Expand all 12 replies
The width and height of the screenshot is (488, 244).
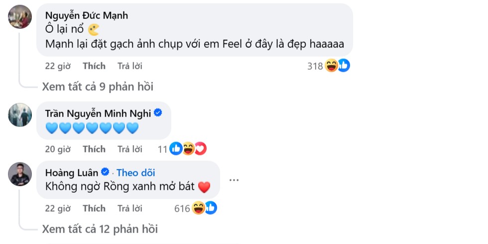100,229
